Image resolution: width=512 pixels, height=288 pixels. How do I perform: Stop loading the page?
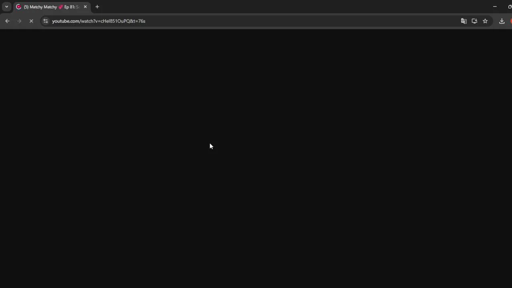(x=31, y=21)
